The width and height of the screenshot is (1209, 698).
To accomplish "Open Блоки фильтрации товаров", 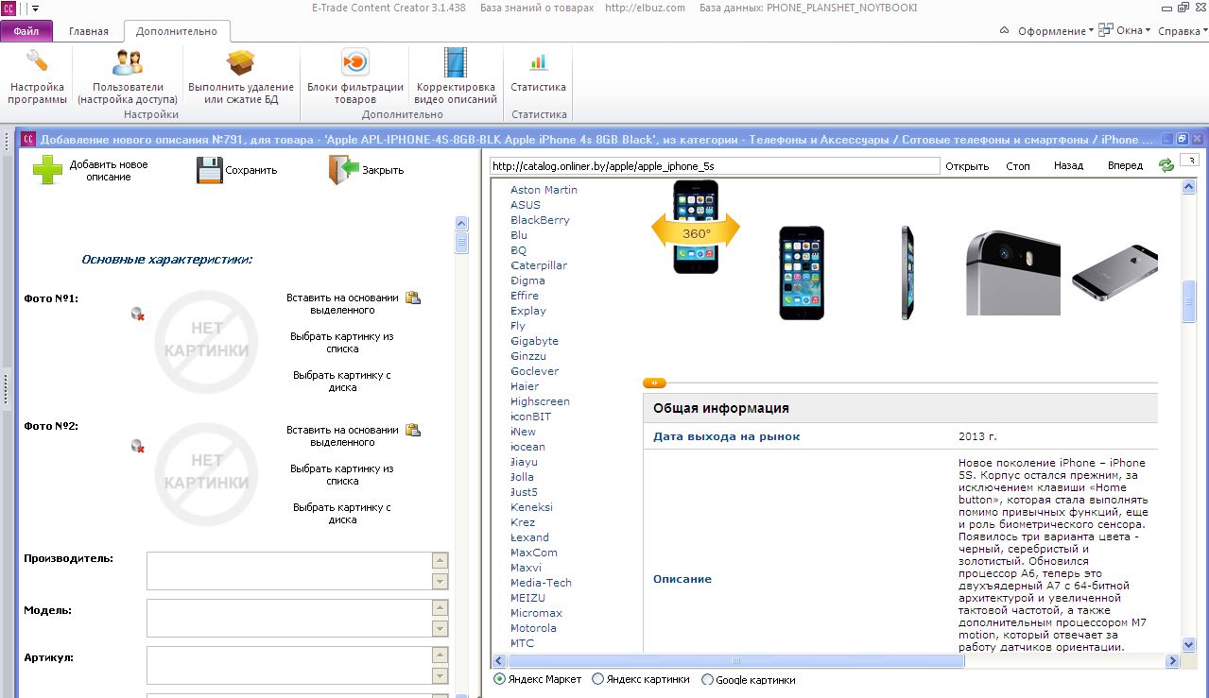I will [x=355, y=62].
